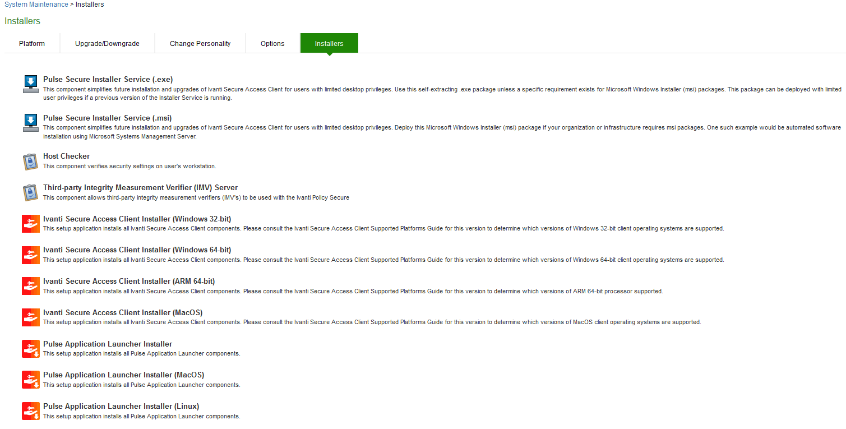Click the Third-party IMV Server clipboard icon

[30, 192]
